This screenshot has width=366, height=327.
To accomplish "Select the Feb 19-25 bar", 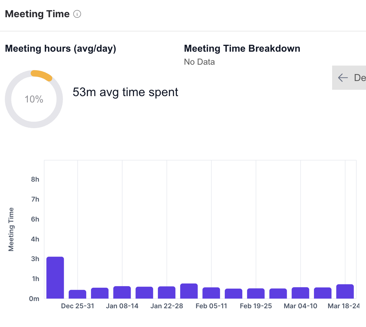I will coord(256,293).
